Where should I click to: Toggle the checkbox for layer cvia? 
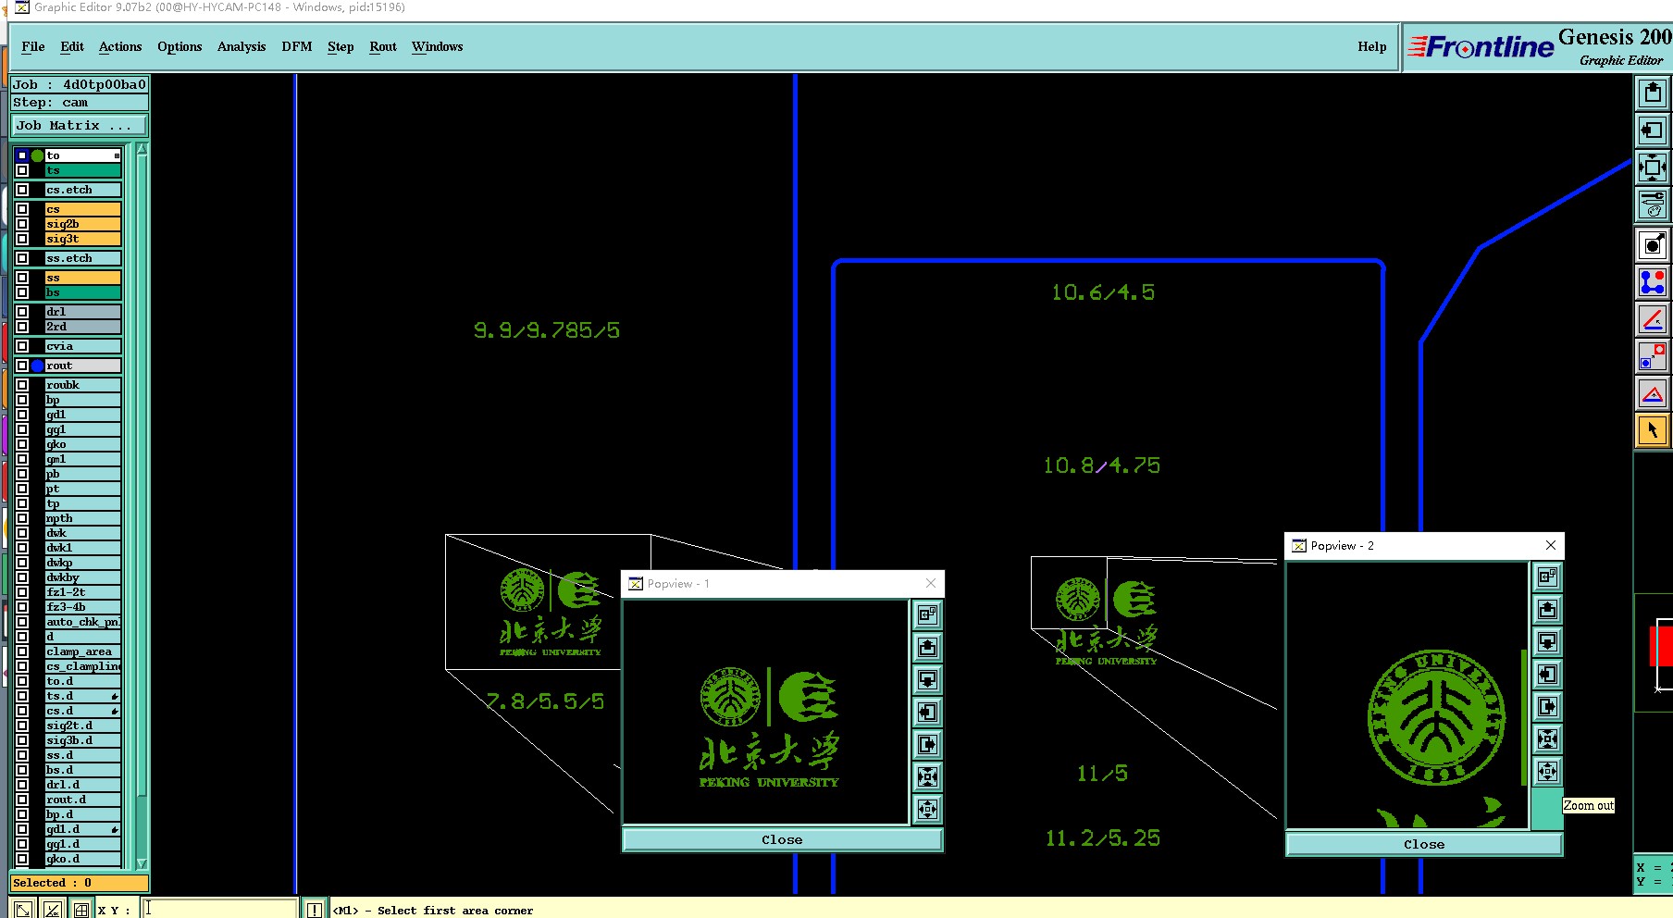pos(22,346)
